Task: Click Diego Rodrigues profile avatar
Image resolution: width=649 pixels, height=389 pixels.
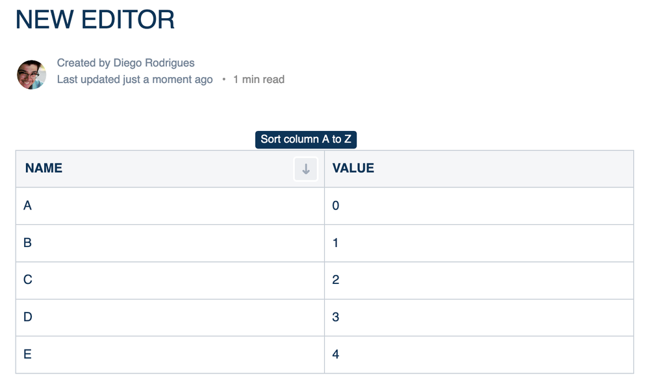Action: (x=31, y=75)
